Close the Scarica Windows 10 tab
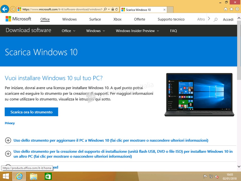 tap(164, 10)
